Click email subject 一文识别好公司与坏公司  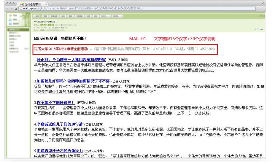(44, 22)
